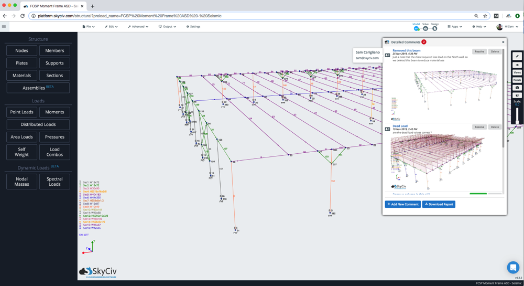The width and height of the screenshot is (524, 286).
Task: Click the Design step icon
Action: pyautogui.click(x=435, y=28)
